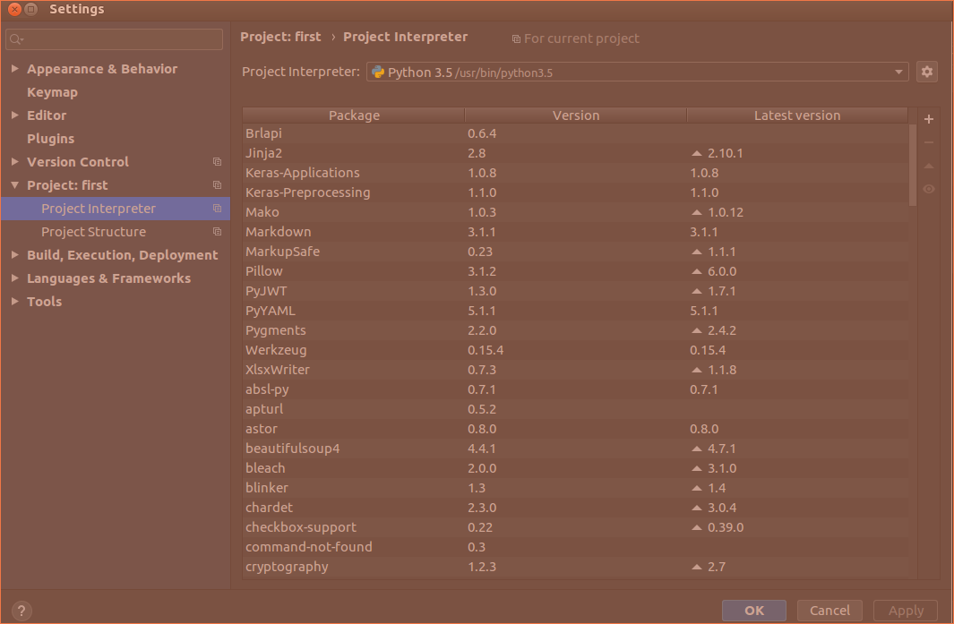
Task: Expand the Editor section arrow
Action: tap(14, 115)
